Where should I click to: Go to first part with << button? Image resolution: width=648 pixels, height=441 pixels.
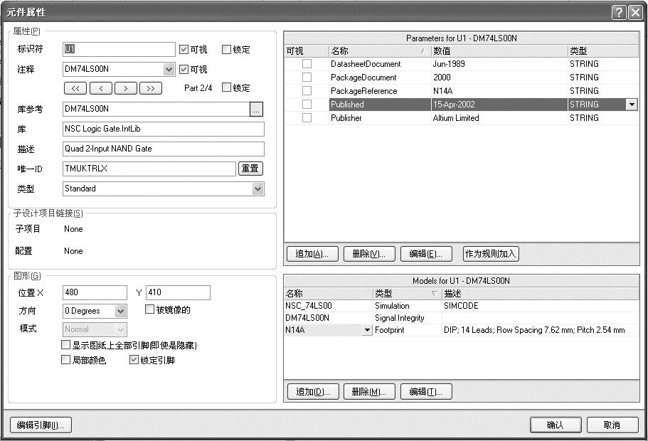coord(75,88)
